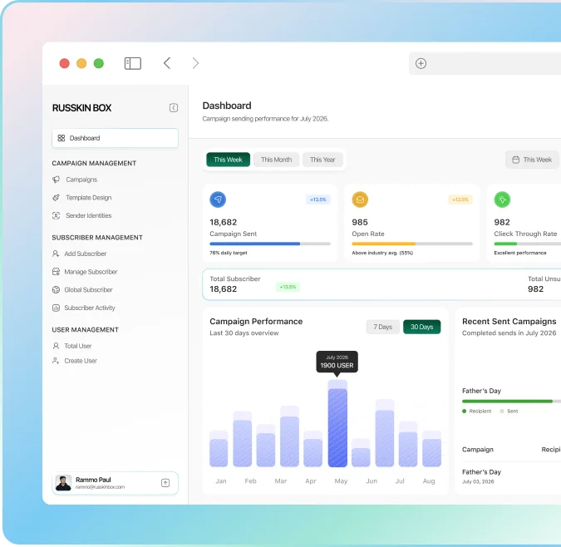Go back with the left arrow

click(x=167, y=63)
